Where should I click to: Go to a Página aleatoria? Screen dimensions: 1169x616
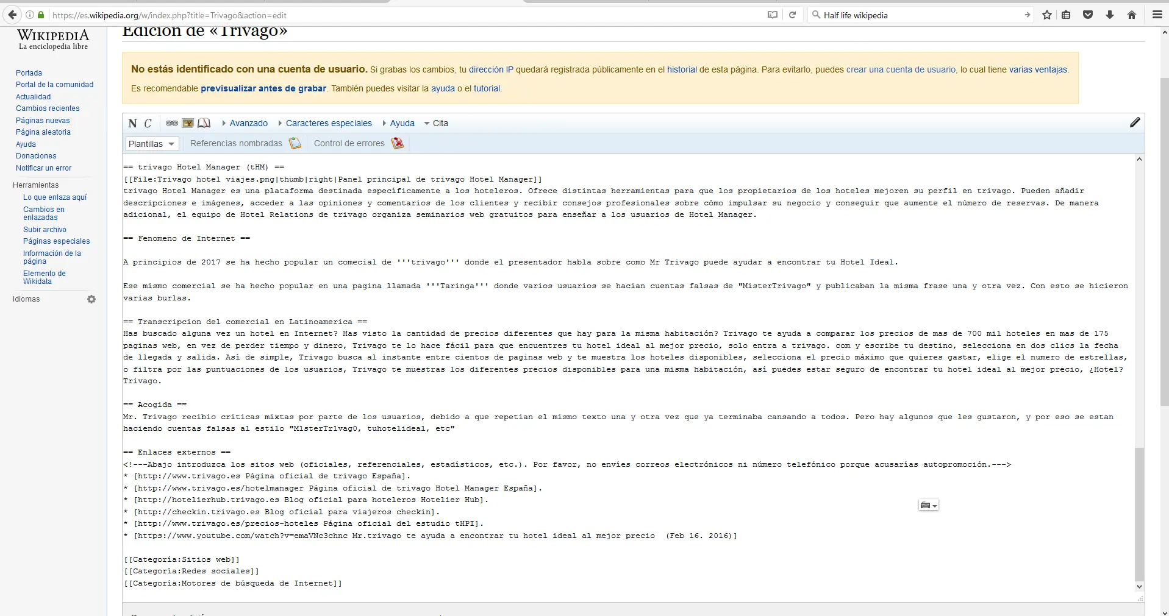(43, 132)
